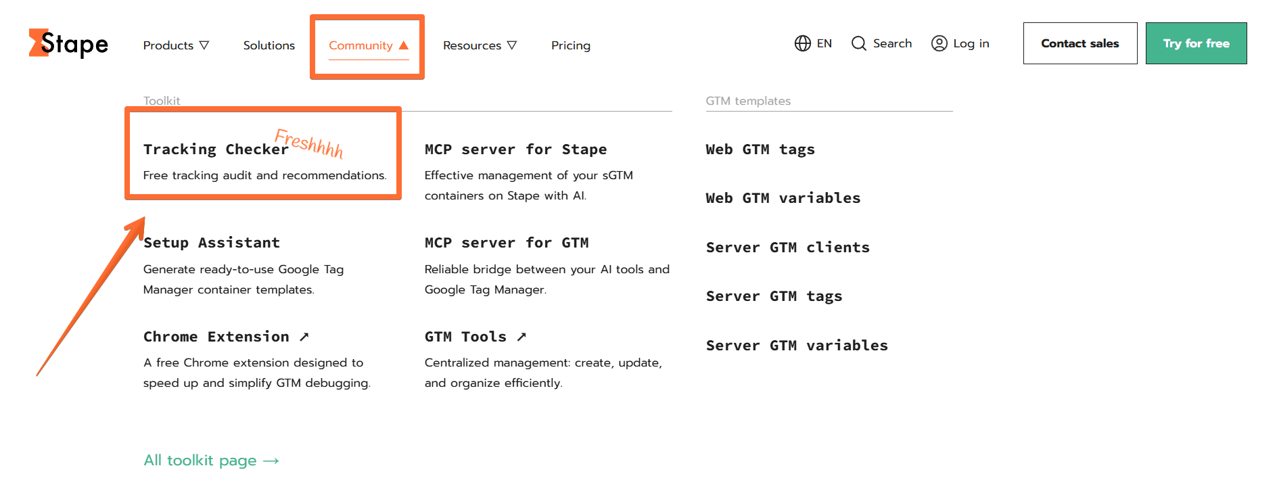The height and width of the screenshot is (491, 1277).
Task: Click the GTM Tools external arrow icon
Action: (x=521, y=336)
